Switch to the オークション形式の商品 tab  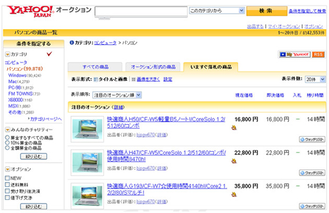coord(153,67)
